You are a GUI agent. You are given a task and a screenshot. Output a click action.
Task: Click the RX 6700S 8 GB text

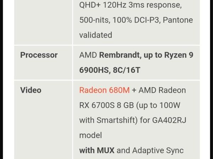[106, 105]
